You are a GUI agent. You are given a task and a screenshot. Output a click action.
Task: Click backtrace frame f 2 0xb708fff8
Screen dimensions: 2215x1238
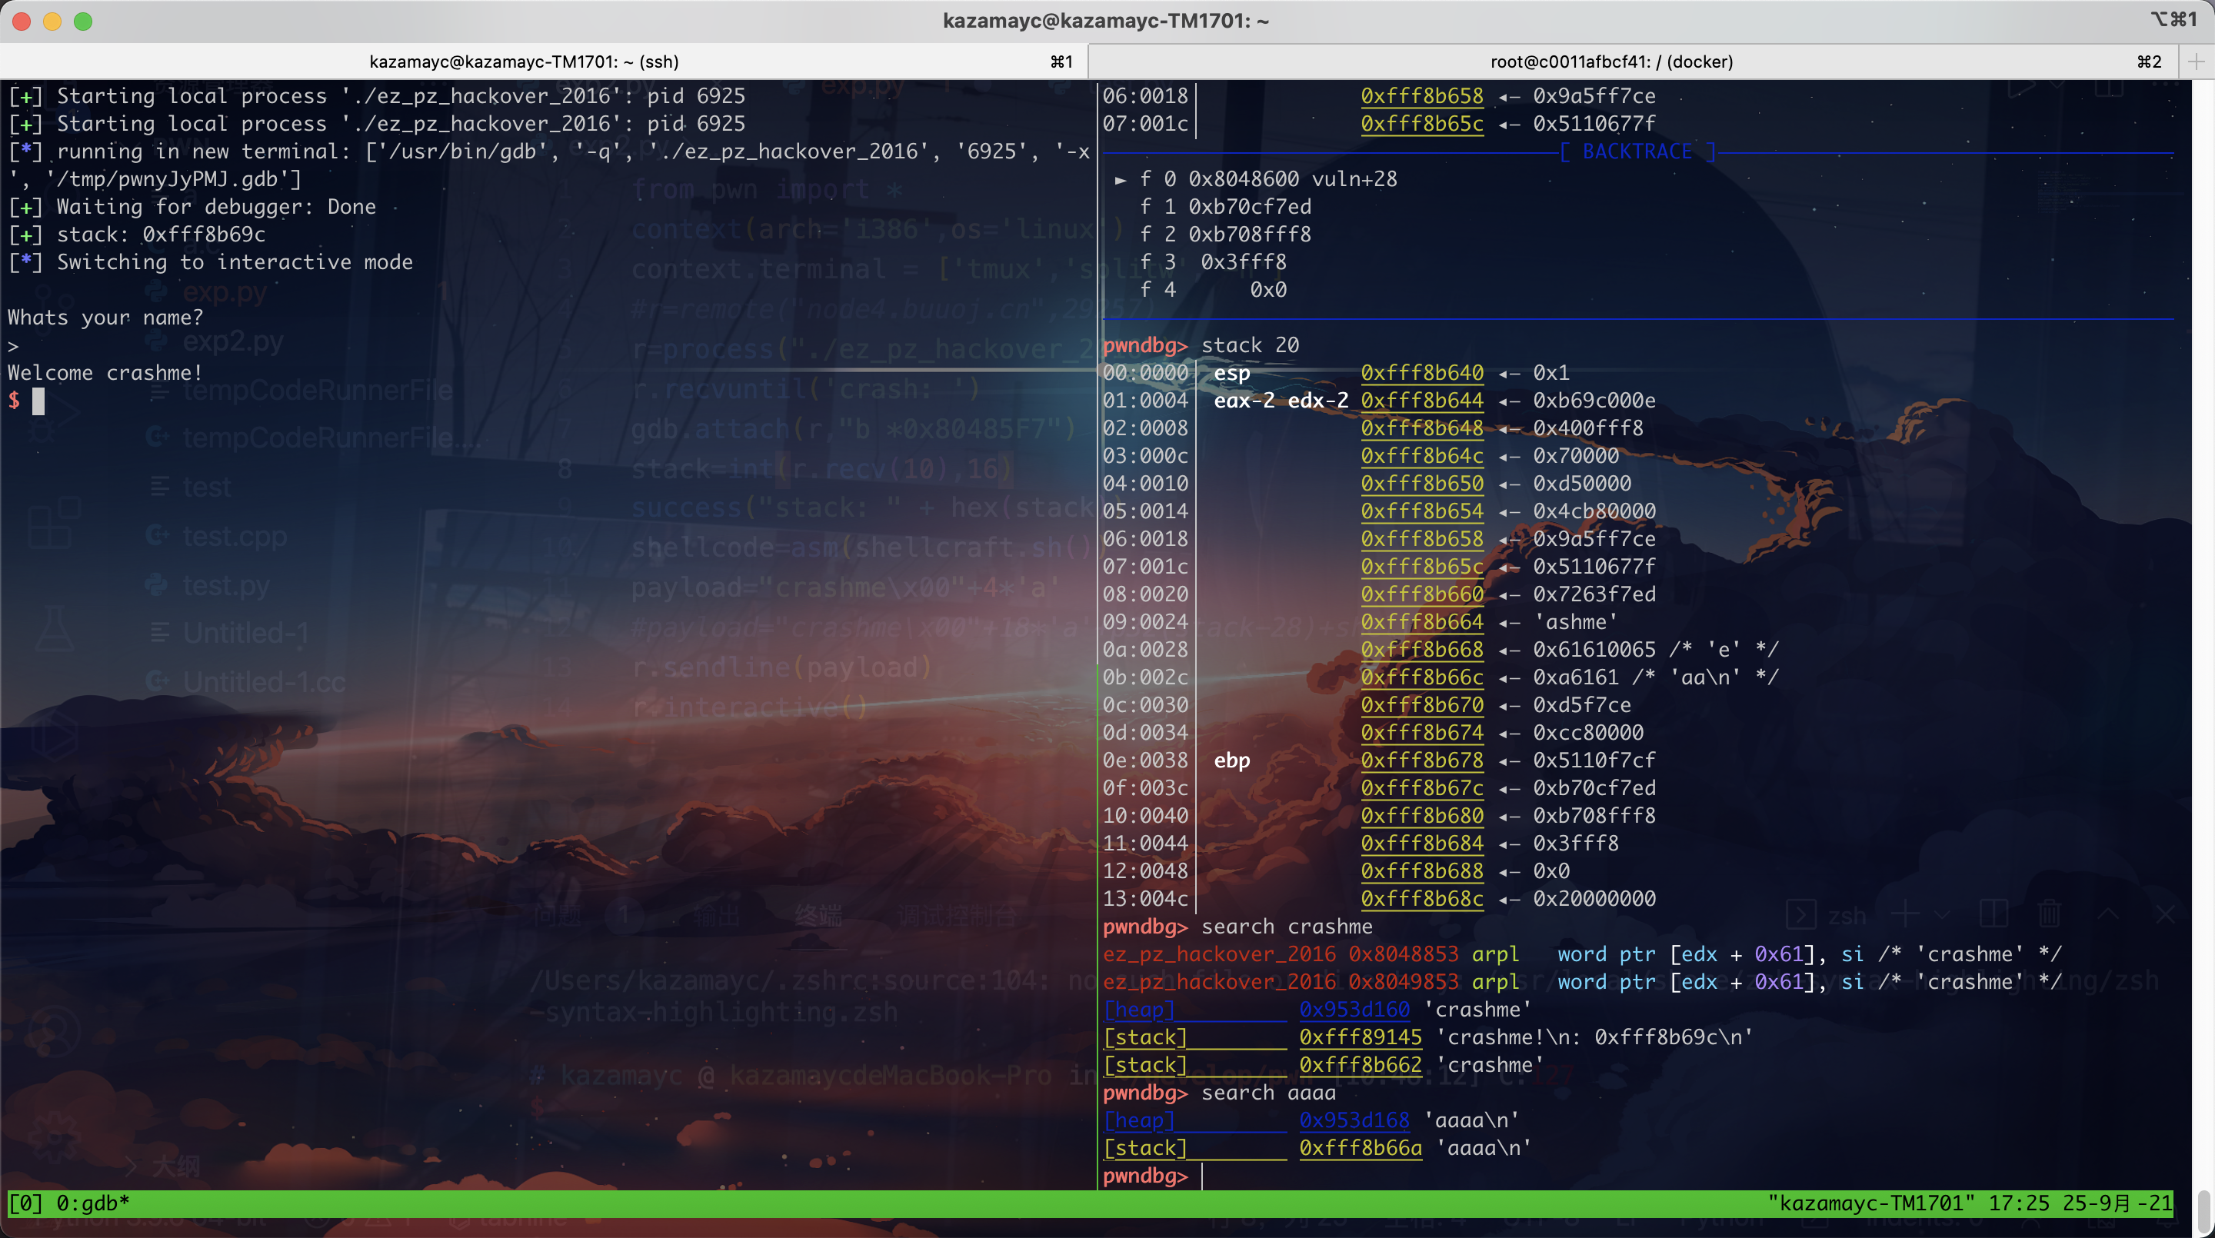pyautogui.click(x=1225, y=234)
